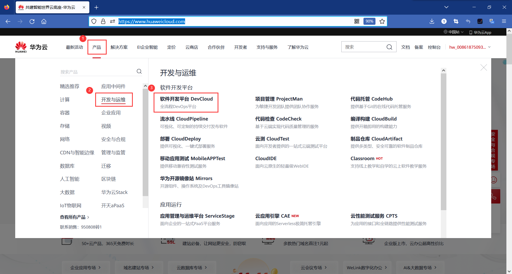Select the 解决方案 menu item
The height and width of the screenshot is (274, 512).
[119, 47]
